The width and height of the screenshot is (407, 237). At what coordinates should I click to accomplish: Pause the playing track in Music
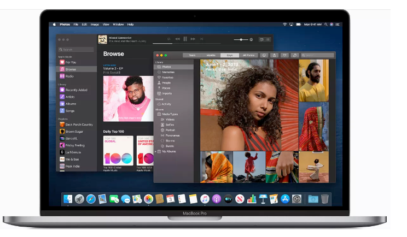185,39
